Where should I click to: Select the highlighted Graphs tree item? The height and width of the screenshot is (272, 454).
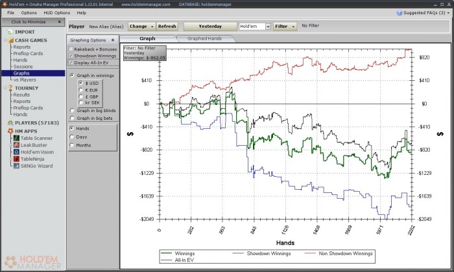[x=33, y=73]
